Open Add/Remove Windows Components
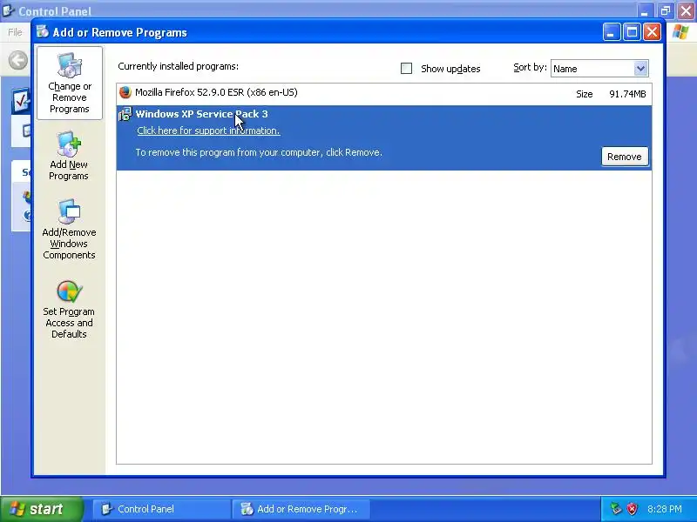This screenshot has width=697, height=522. pos(69,230)
